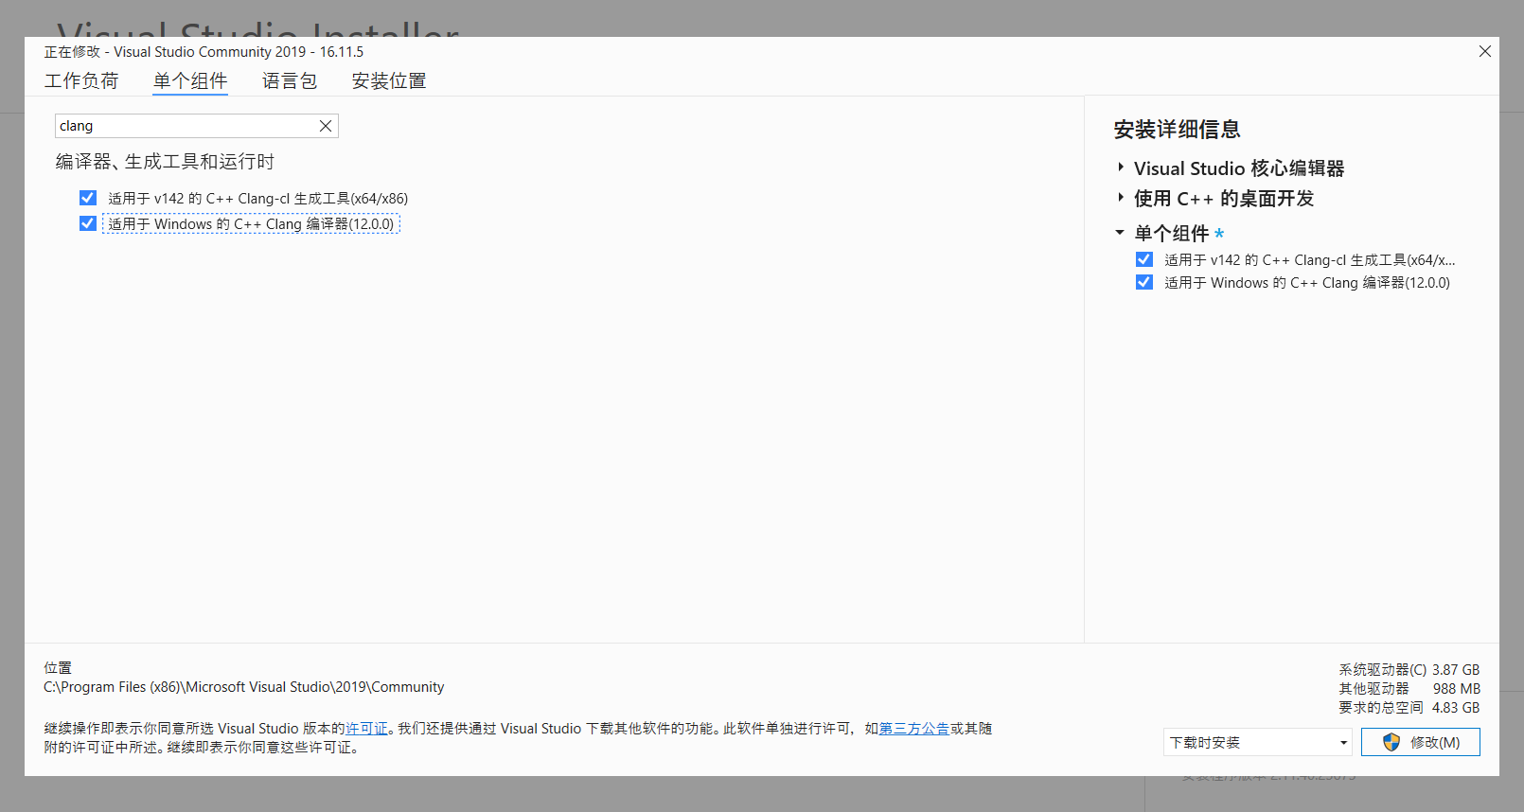The width and height of the screenshot is (1524, 812).
Task: Switch to the 工作负荷 tab
Action: point(81,80)
